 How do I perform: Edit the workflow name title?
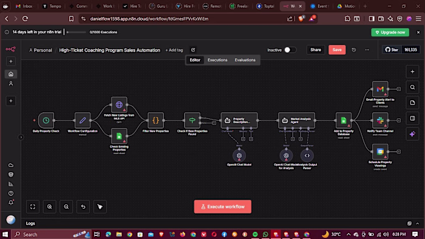[x=109, y=50]
